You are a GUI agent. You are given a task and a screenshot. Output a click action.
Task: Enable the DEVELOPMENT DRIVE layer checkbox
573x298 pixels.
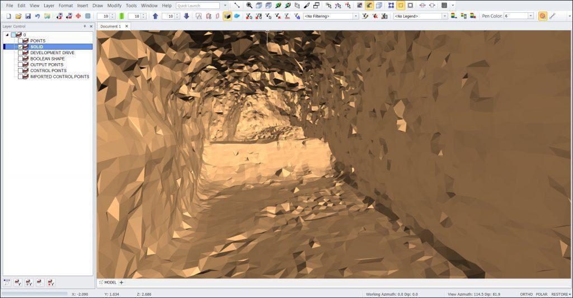21,53
